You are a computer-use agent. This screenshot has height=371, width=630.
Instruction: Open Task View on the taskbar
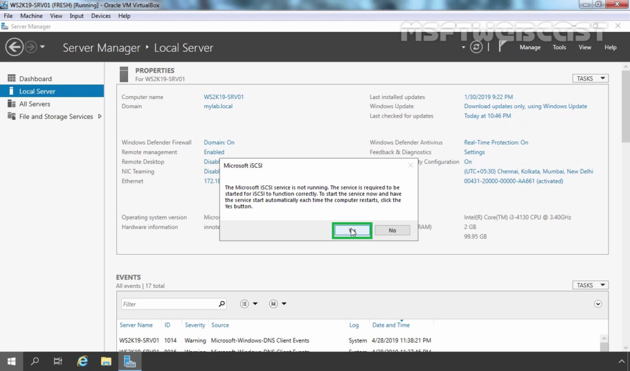pos(58,361)
